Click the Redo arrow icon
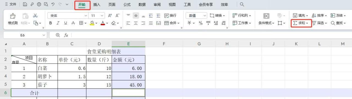Viewport: 352px width, 99px height. click(x=60, y=5)
